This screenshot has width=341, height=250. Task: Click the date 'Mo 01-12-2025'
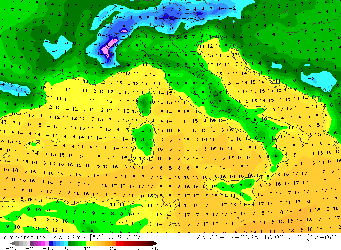[x=227, y=237]
